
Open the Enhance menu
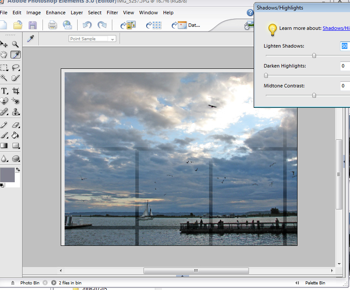click(x=56, y=13)
